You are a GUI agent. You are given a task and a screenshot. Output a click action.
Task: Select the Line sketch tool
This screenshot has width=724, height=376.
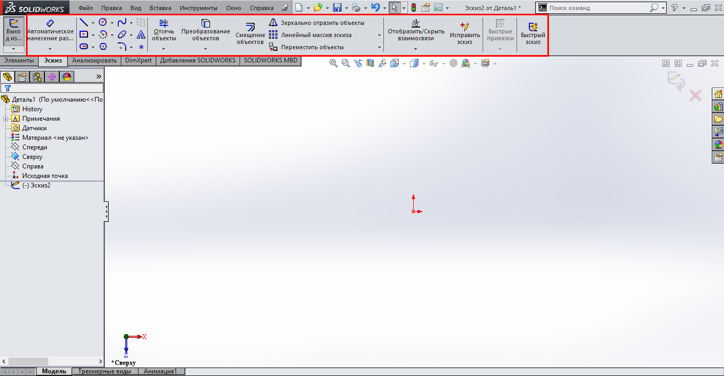84,22
